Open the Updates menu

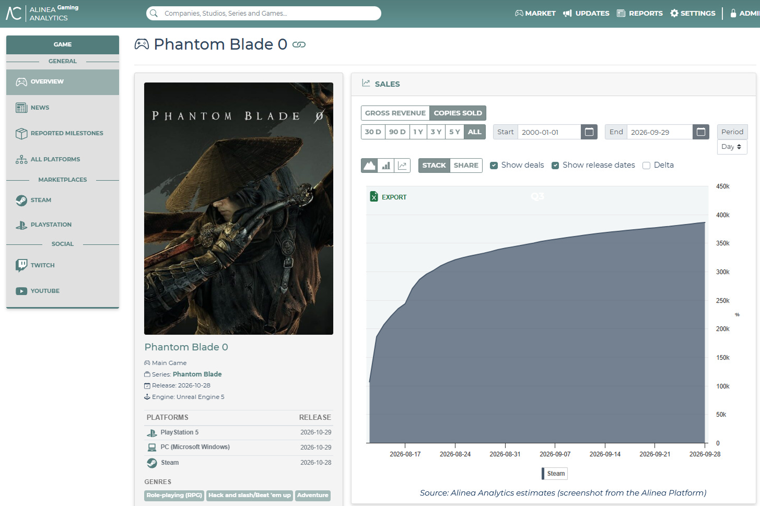[586, 14]
